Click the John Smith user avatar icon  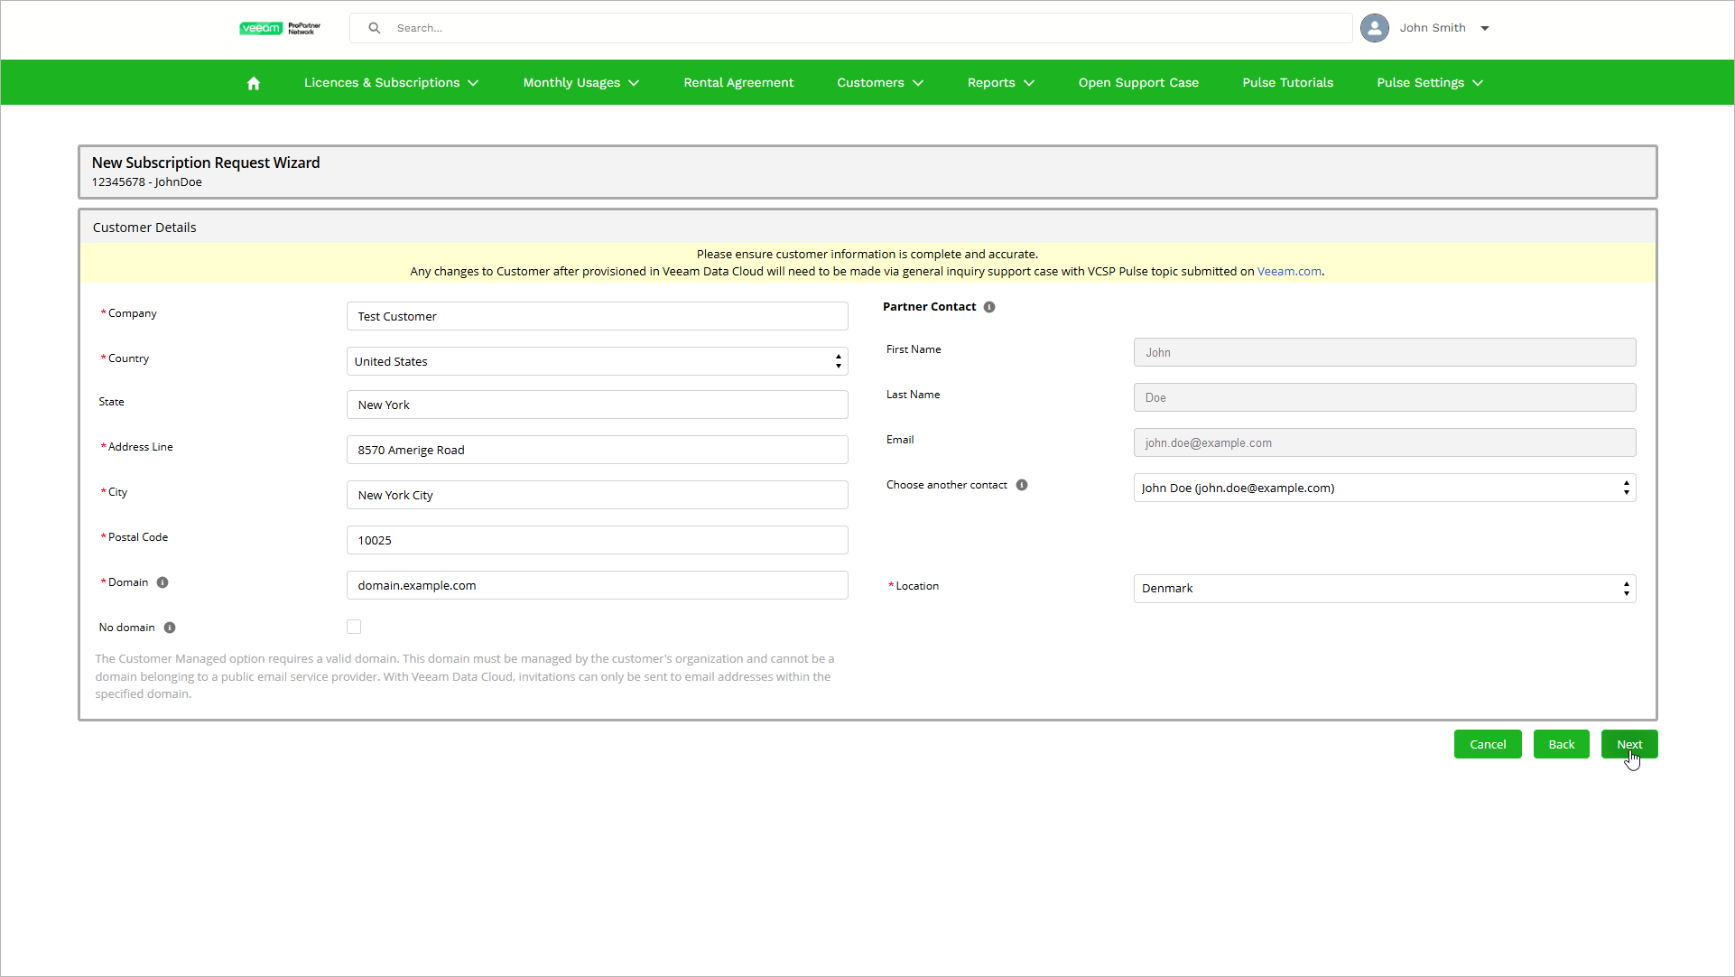[x=1374, y=28]
